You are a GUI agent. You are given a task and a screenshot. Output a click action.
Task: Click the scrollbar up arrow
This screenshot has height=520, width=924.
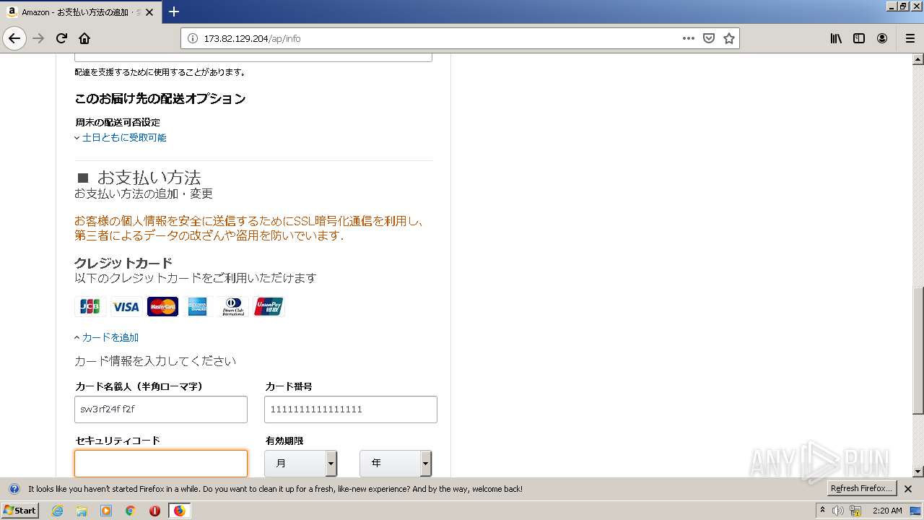pos(918,59)
